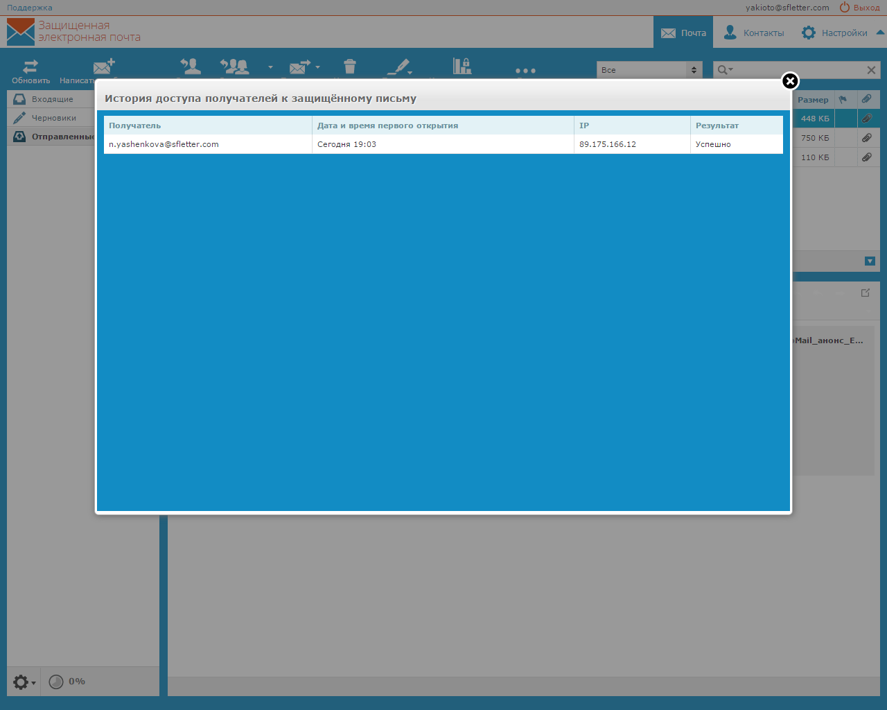The width and height of the screenshot is (887, 710).
Task: Click the storage usage 0% indicator
Action: click(67, 682)
